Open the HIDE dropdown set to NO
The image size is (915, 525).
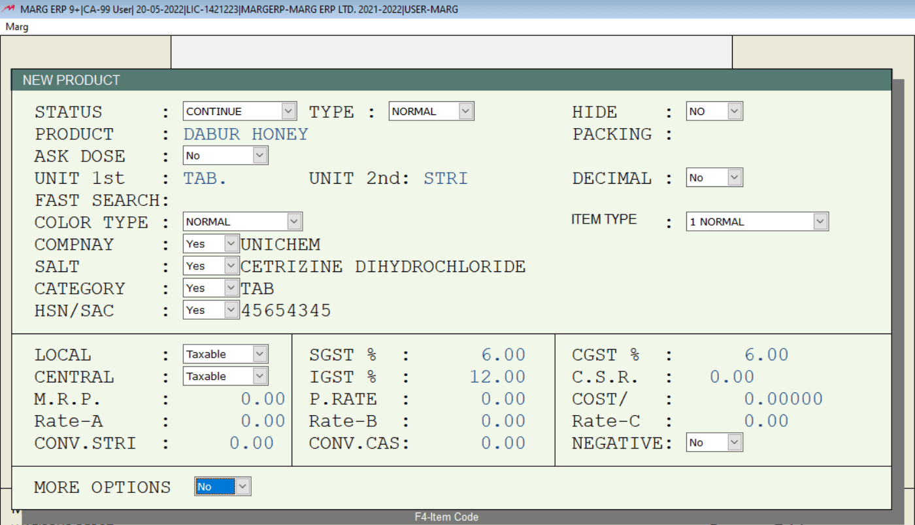[x=714, y=111]
